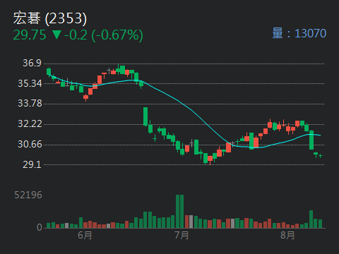The width and height of the screenshot is (339, 254).
Task: Click the 33.78 price axis label
Action: 30,103
